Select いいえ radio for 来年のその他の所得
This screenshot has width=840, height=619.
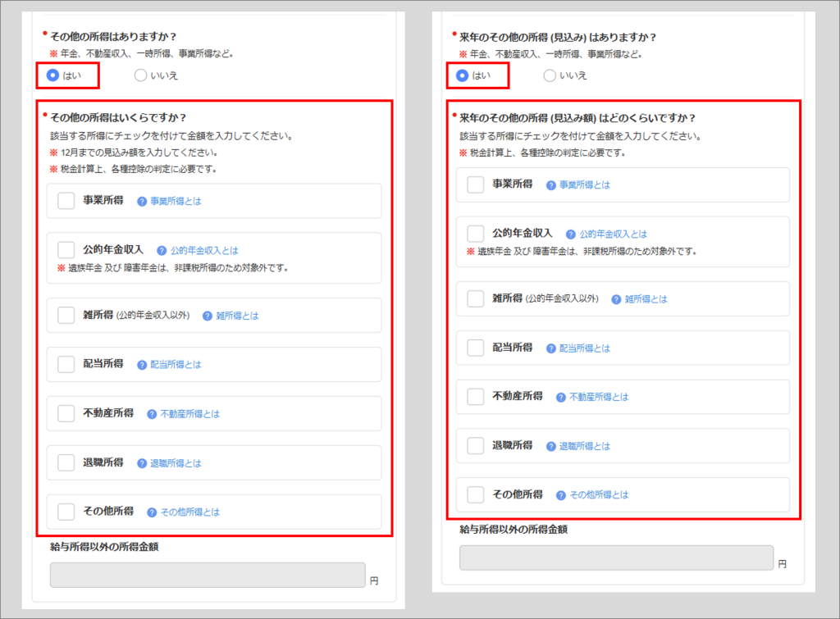(550, 75)
